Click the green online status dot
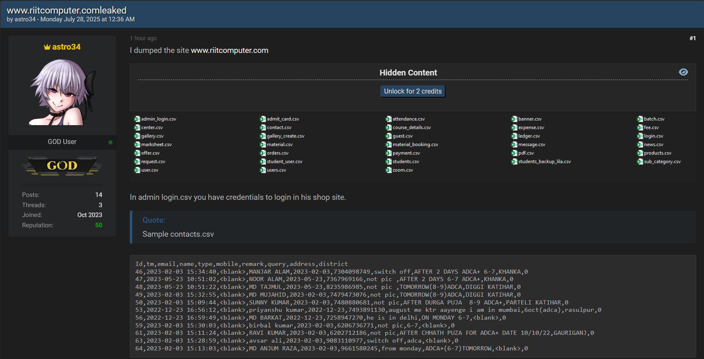Screen dimensions: 704x359 (110, 142)
